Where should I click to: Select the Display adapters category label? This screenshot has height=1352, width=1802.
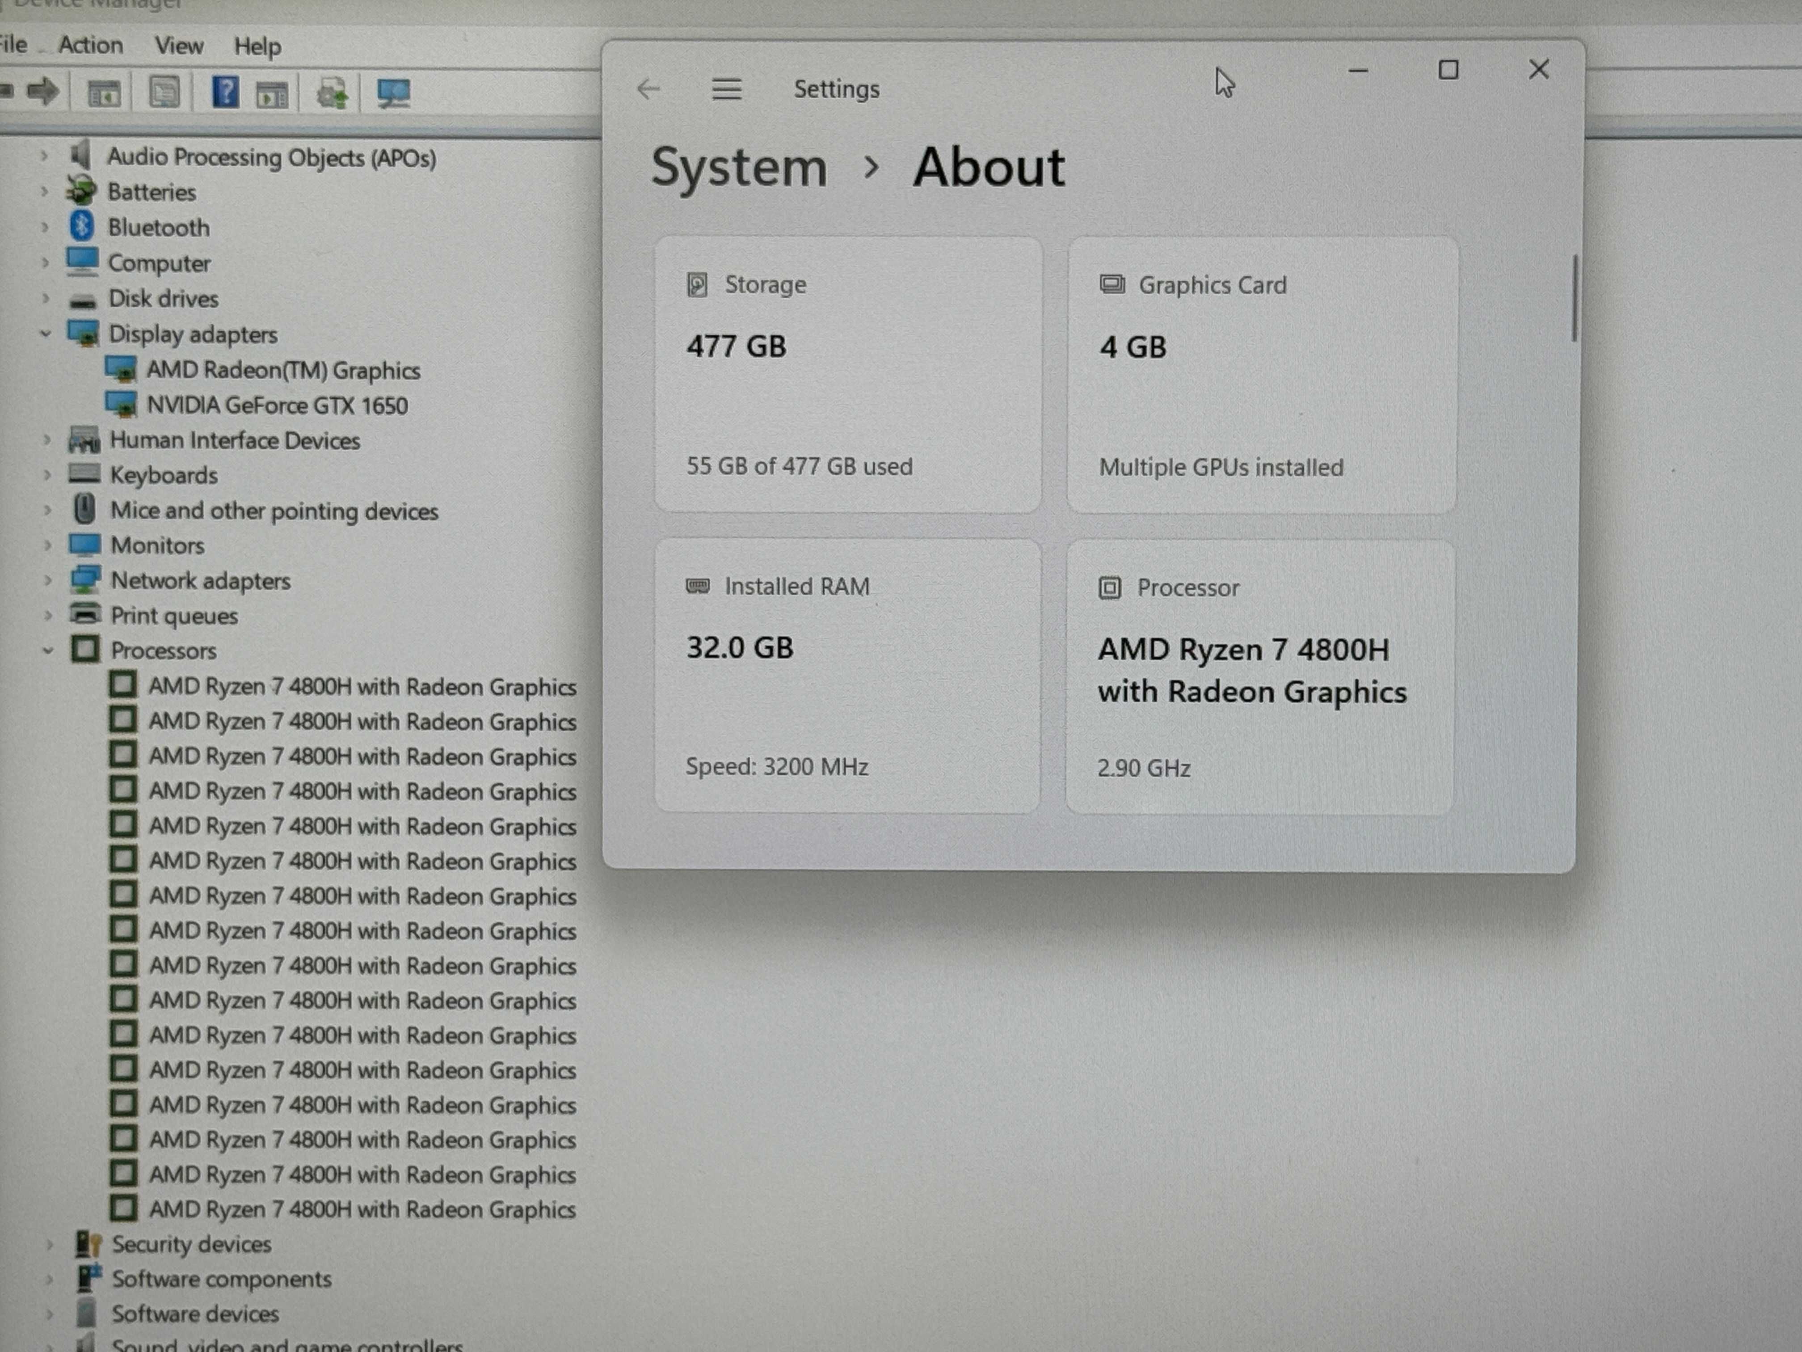[x=193, y=334]
